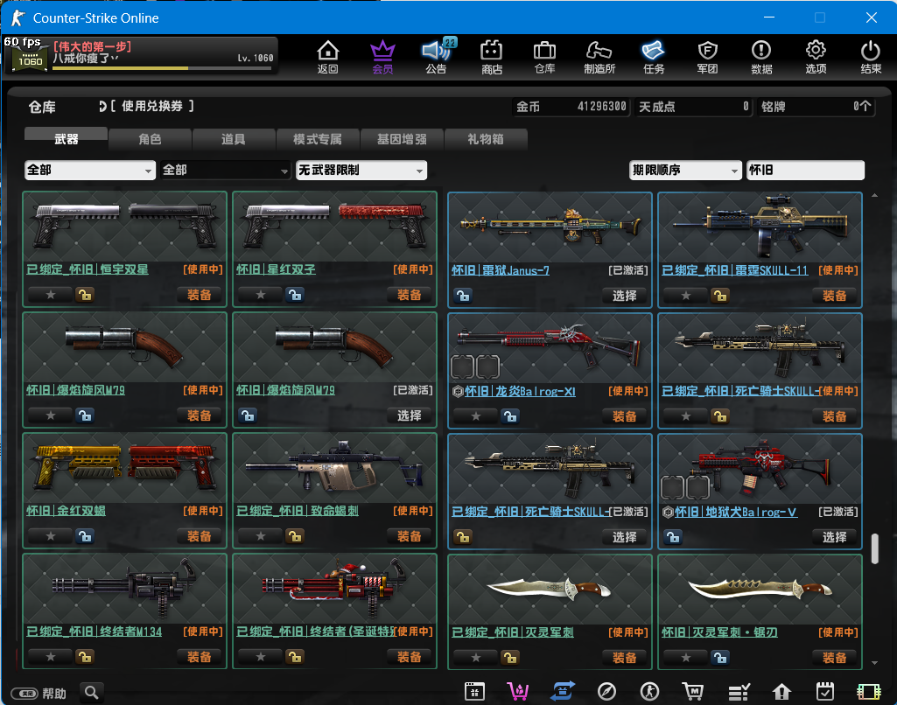Switch to the 道具 tab
The image size is (897, 705).
click(234, 139)
